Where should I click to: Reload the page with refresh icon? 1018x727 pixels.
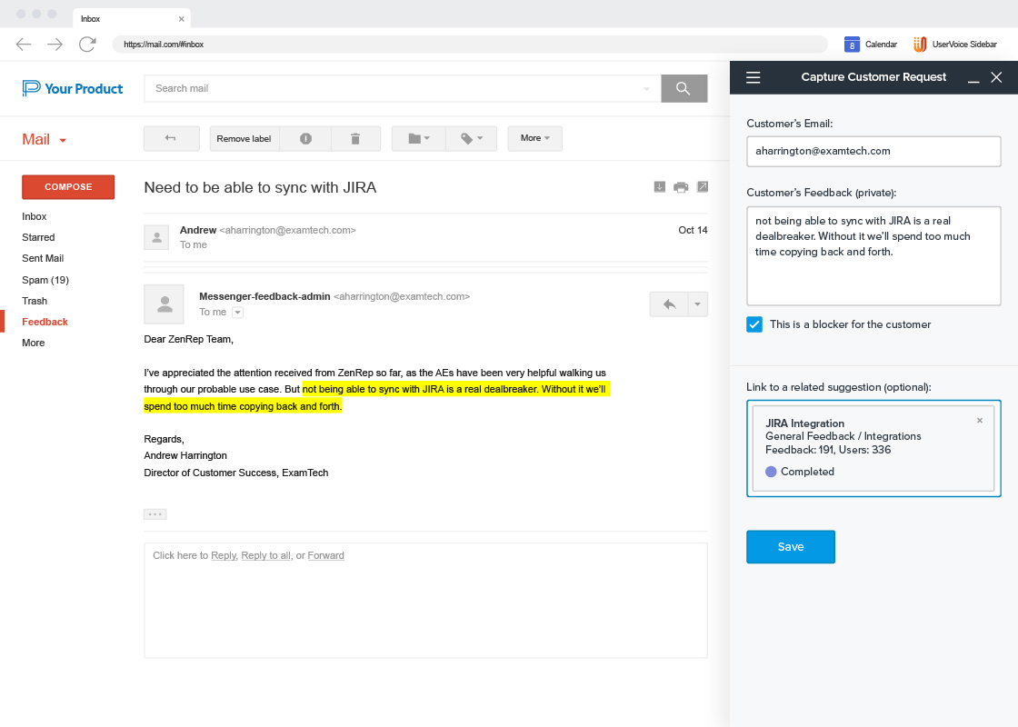[87, 45]
